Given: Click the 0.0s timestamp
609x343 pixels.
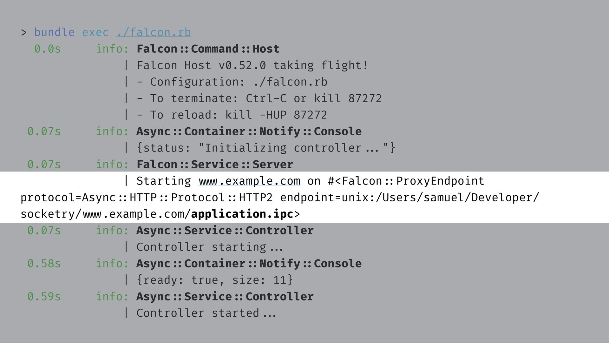Looking at the screenshot, I should click(47, 49).
